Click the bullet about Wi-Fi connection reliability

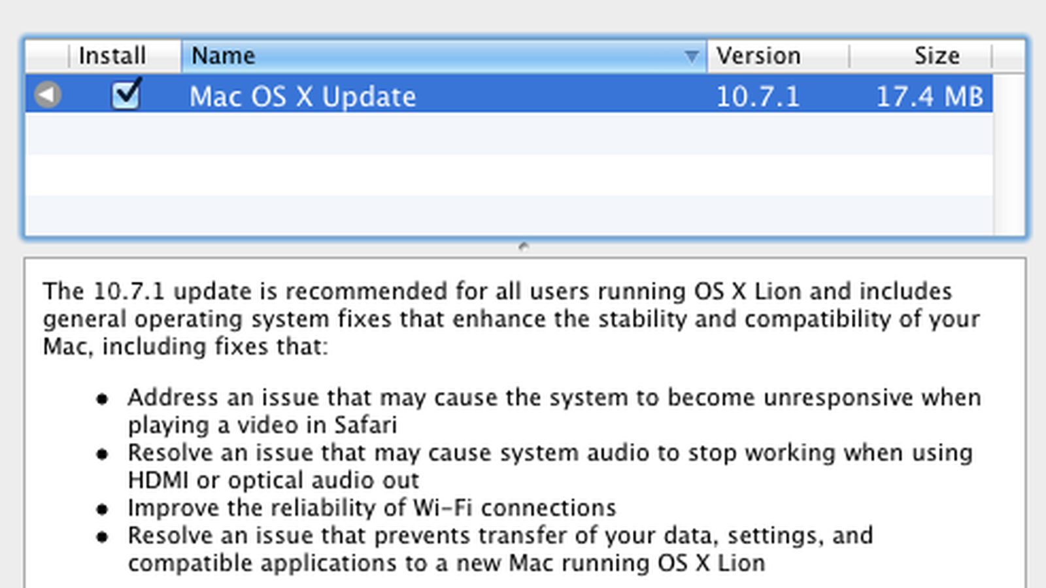372,508
